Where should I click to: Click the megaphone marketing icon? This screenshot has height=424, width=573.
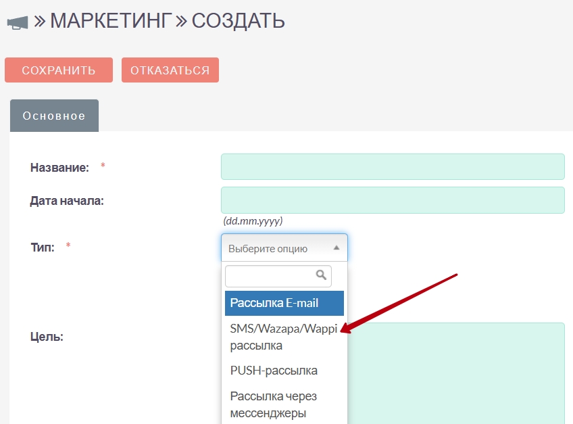[18, 22]
